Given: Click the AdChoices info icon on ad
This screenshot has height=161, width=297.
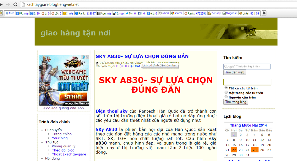Looking at the screenshot, I should click(83, 57).
